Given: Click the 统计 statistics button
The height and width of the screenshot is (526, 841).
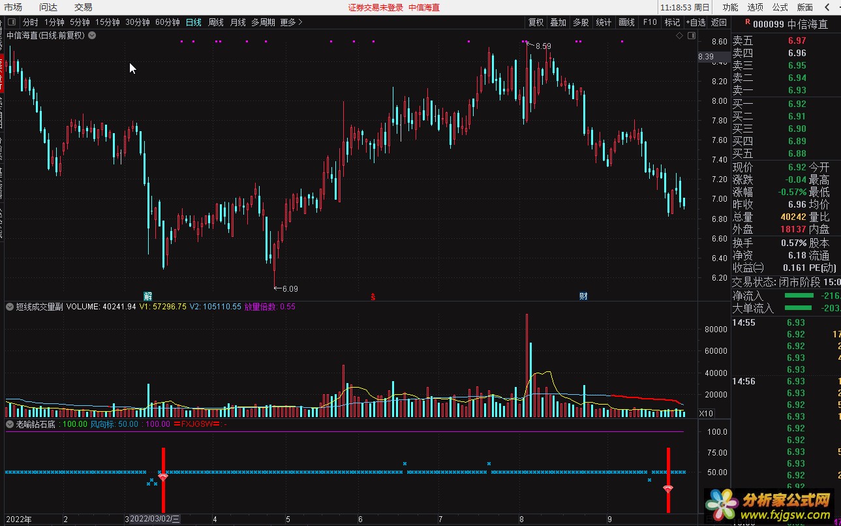Looking at the screenshot, I should pyautogui.click(x=604, y=22).
